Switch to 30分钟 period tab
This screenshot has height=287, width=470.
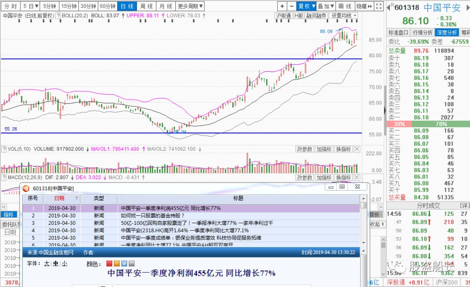point(88,6)
